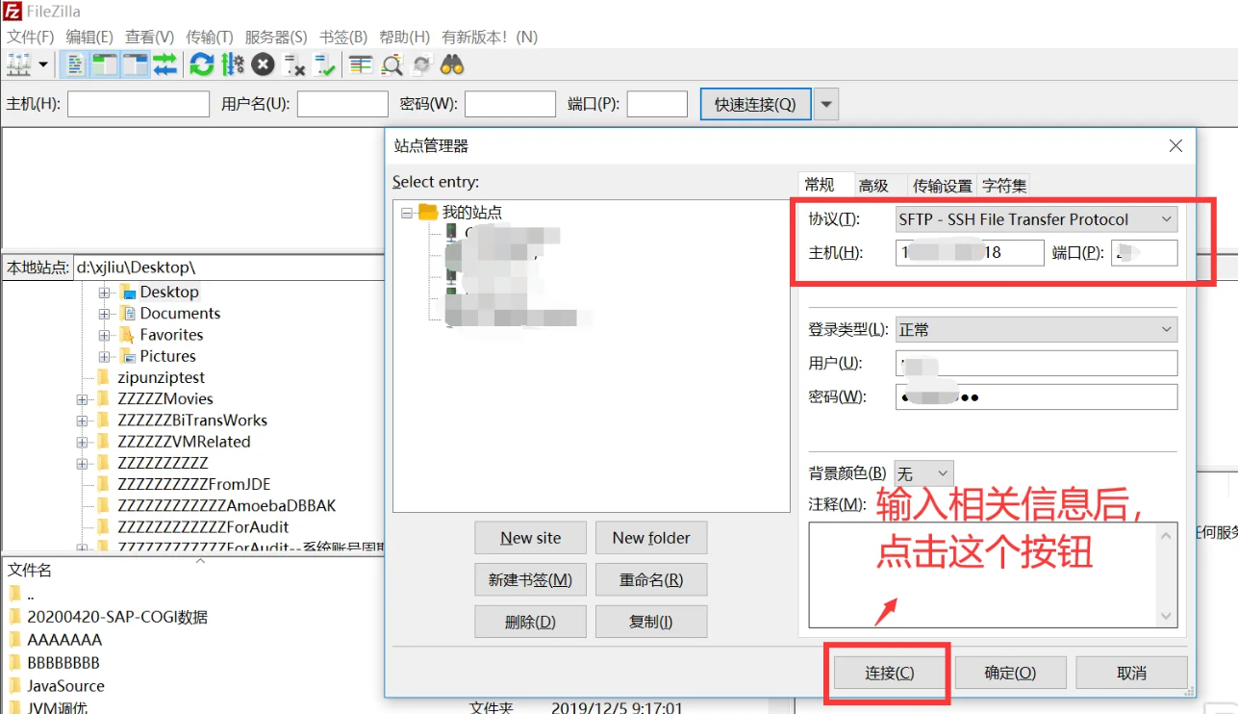The image size is (1238, 714).
Task: Click the 连接(C) connect button
Action: pos(889,673)
